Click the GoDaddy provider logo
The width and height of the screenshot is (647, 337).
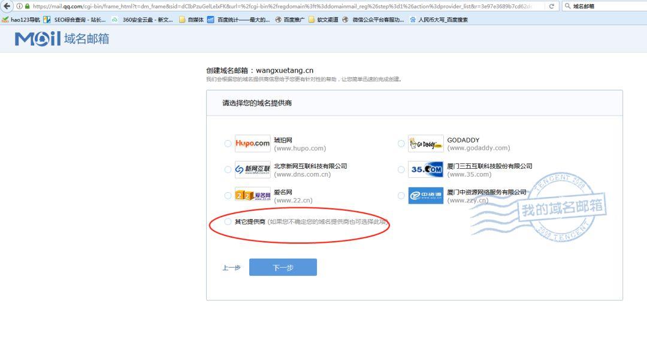(x=426, y=144)
